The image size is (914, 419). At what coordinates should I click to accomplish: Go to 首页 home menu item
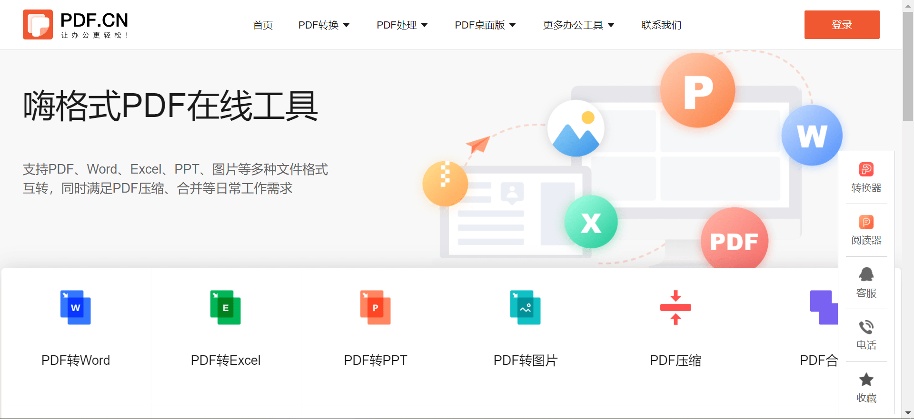(x=263, y=25)
